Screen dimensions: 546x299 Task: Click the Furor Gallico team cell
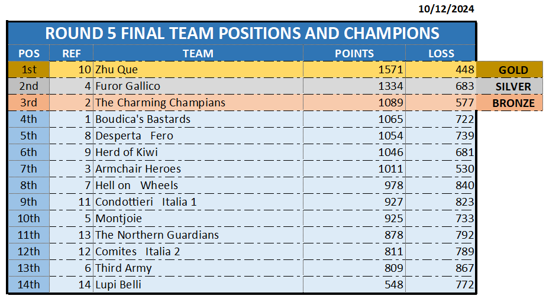click(x=128, y=86)
